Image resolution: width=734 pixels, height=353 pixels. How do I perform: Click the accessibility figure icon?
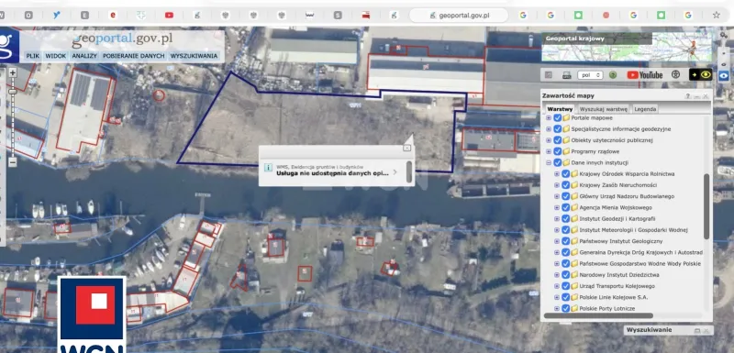tap(675, 74)
